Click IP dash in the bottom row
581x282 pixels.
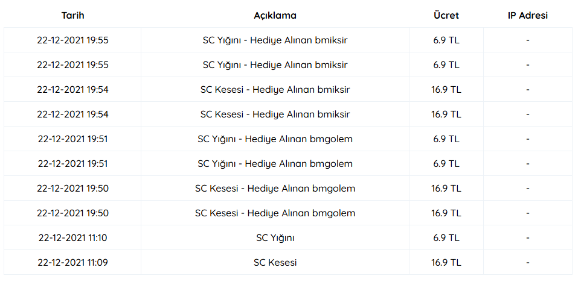(528, 263)
